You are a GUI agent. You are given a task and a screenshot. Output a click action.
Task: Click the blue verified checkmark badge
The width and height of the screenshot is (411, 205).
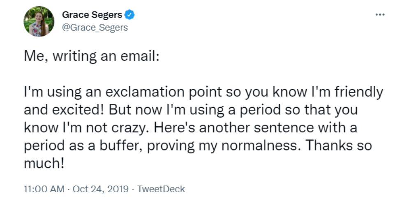coord(129,15)
